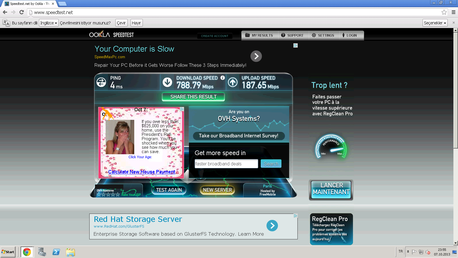Image resolution: width=458 pixels, height=258 pixels.
Task: Click the TEST AGAIN button
Action: click(x=169, y=190)
